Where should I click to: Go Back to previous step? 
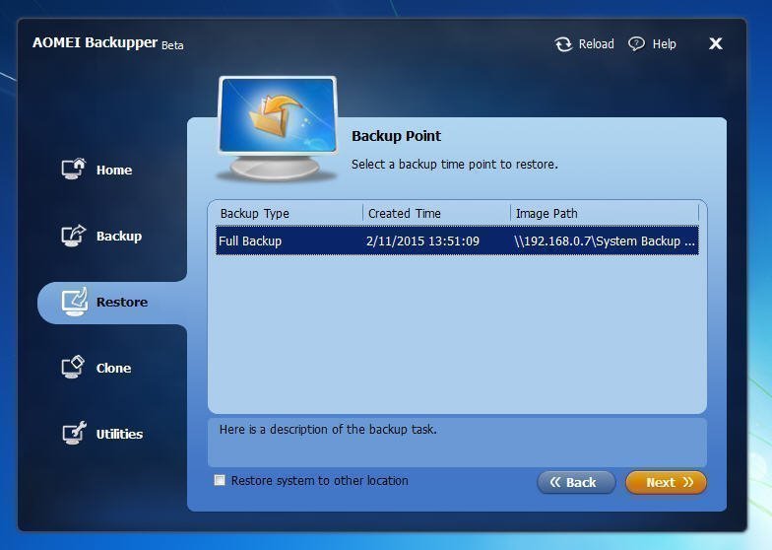pyautogui.click(x=576, y=482)
